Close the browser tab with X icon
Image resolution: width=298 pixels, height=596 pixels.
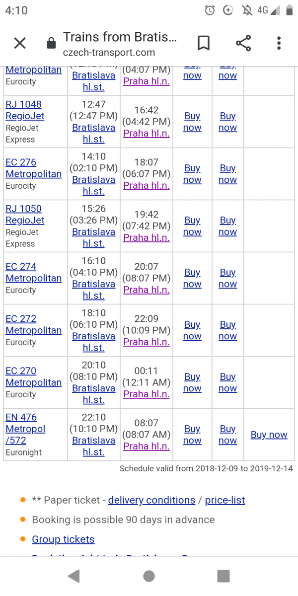20,44
